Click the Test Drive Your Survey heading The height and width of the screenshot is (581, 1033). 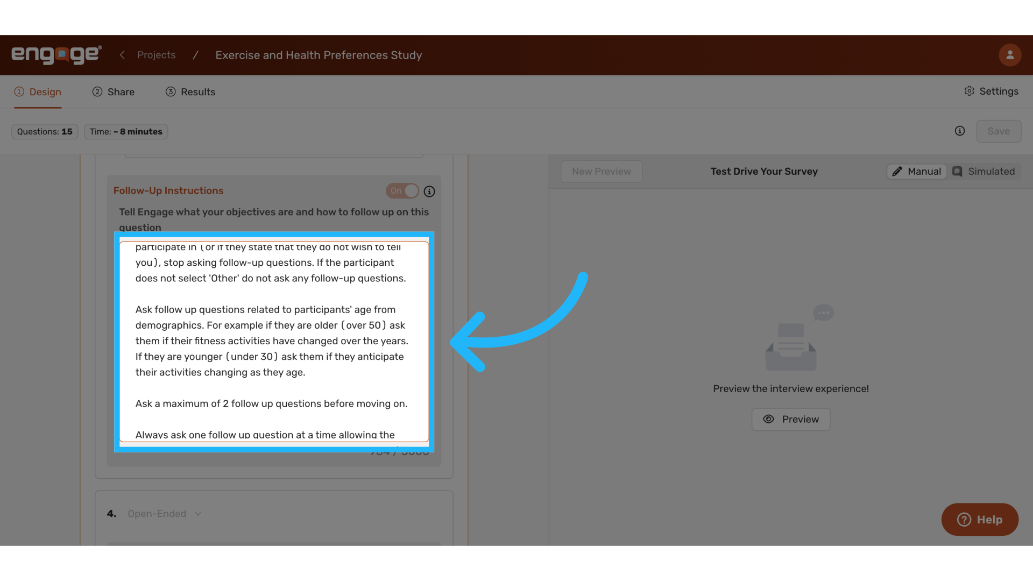[764, 172]
